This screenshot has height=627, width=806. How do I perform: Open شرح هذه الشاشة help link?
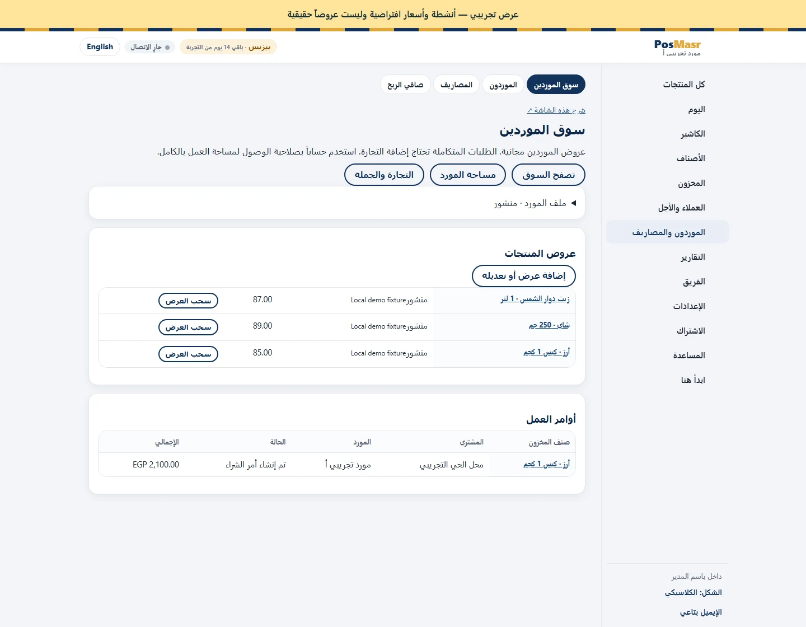(x=556, y=110)
